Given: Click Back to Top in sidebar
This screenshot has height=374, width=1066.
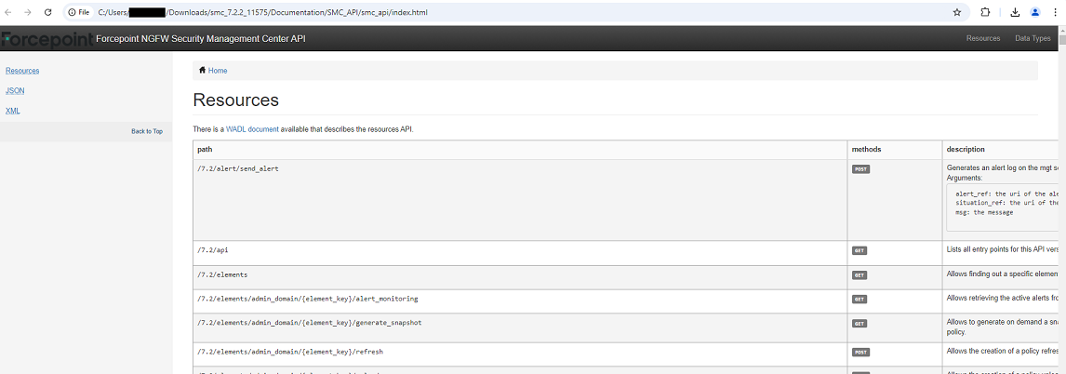Looking at the screenshot, I should click(147, 131).
